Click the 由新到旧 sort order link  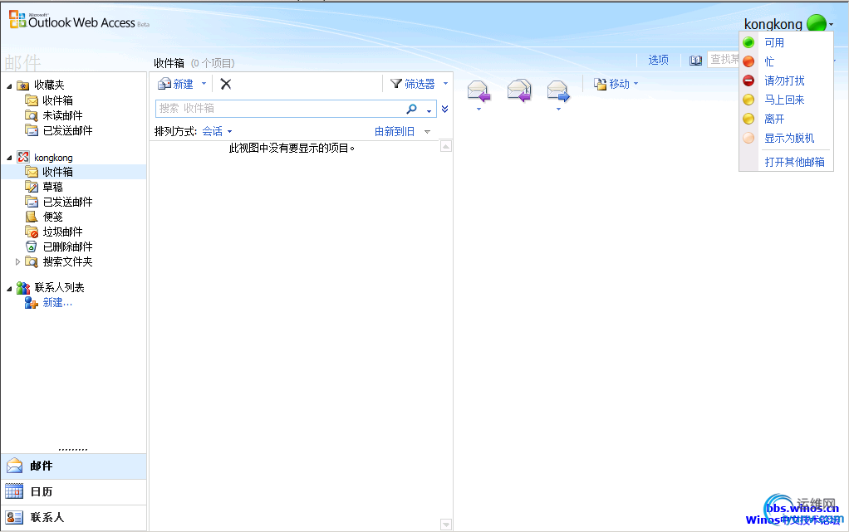point(395,131)
